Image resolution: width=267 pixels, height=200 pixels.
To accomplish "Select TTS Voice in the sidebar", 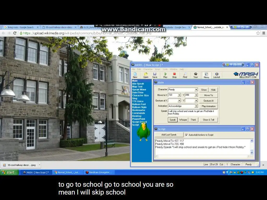I will tap(138, 101).
